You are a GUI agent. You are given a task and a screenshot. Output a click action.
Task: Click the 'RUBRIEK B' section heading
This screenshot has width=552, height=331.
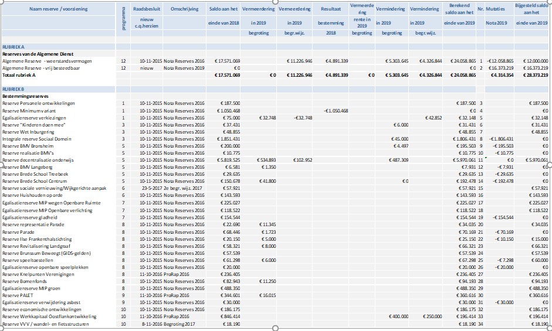[13, 88]
